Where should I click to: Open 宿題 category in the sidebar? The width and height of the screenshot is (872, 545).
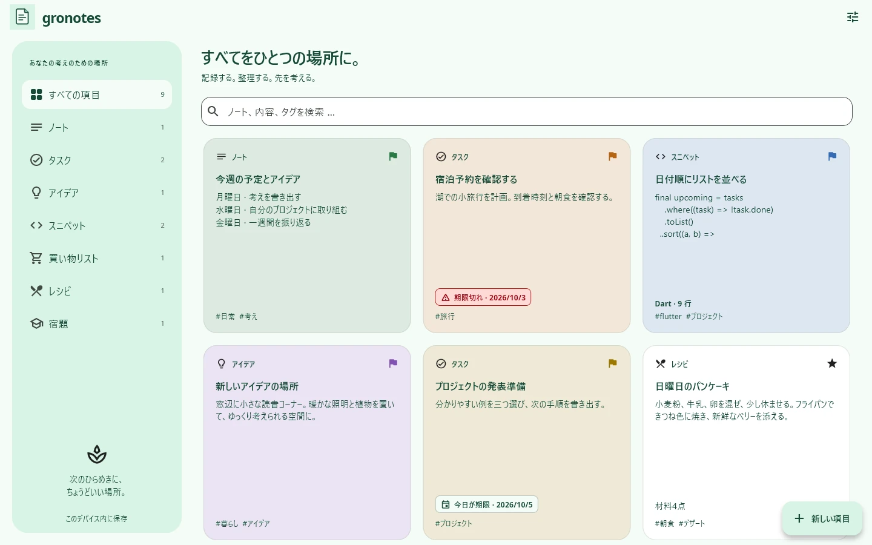[x=97, y=323]
